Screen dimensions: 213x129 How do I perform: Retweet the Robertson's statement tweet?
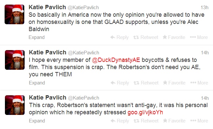pos(146,120)
